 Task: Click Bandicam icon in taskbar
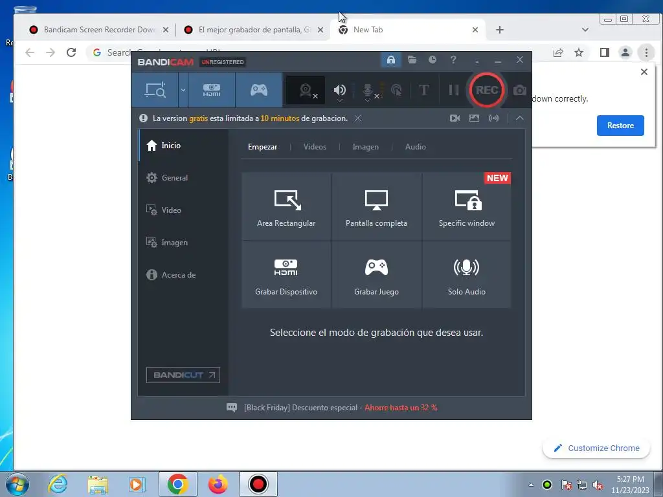coord(258,484)
